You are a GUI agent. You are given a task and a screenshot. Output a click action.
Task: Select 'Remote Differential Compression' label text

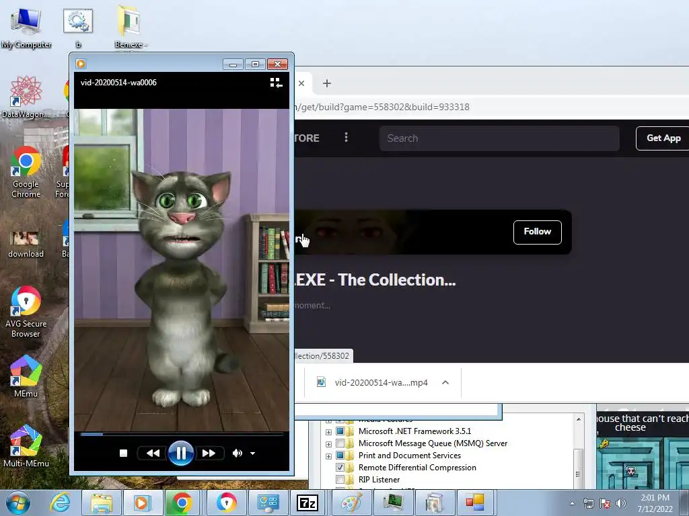(x=417, y=468)
